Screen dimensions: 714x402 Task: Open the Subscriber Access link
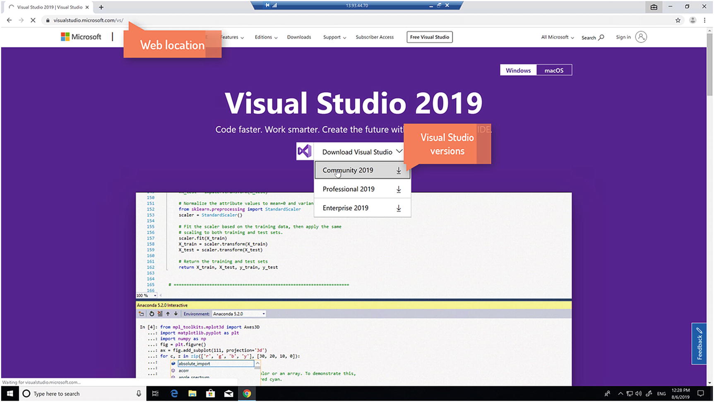(375, 37)
